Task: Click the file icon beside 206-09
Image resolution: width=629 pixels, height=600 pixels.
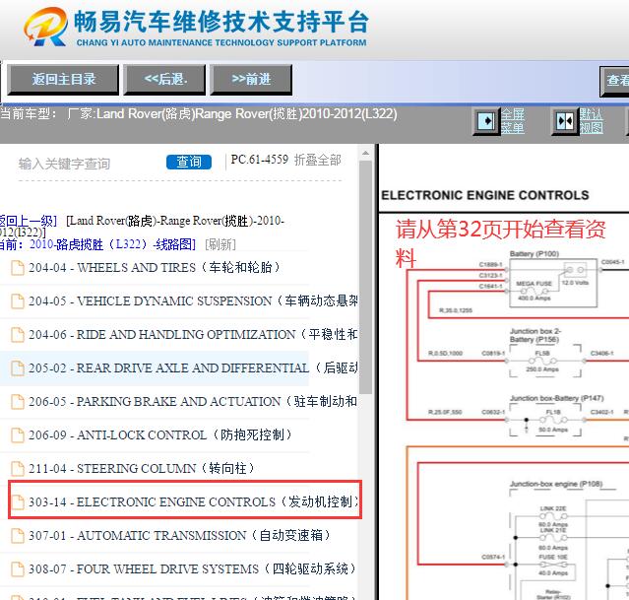Action: [18, 434]
